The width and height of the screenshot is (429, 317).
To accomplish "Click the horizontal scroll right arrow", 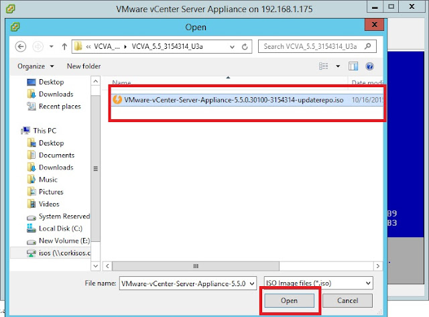I will [378, 266].
